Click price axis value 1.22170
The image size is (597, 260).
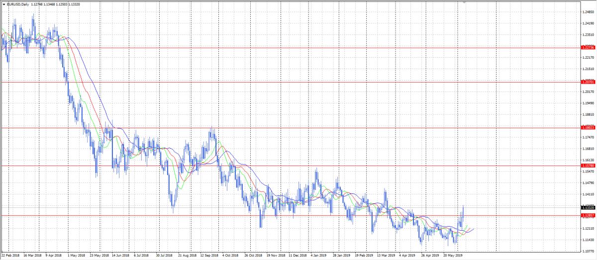coord(589,58)
